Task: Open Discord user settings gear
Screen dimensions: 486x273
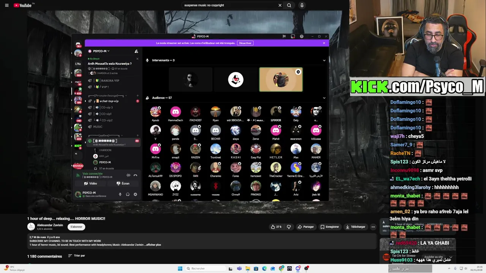Action: 135,195
